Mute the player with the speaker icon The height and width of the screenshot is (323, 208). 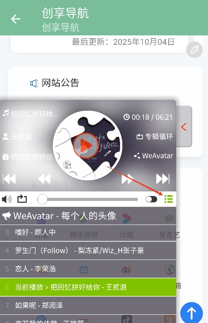(7, 199)
